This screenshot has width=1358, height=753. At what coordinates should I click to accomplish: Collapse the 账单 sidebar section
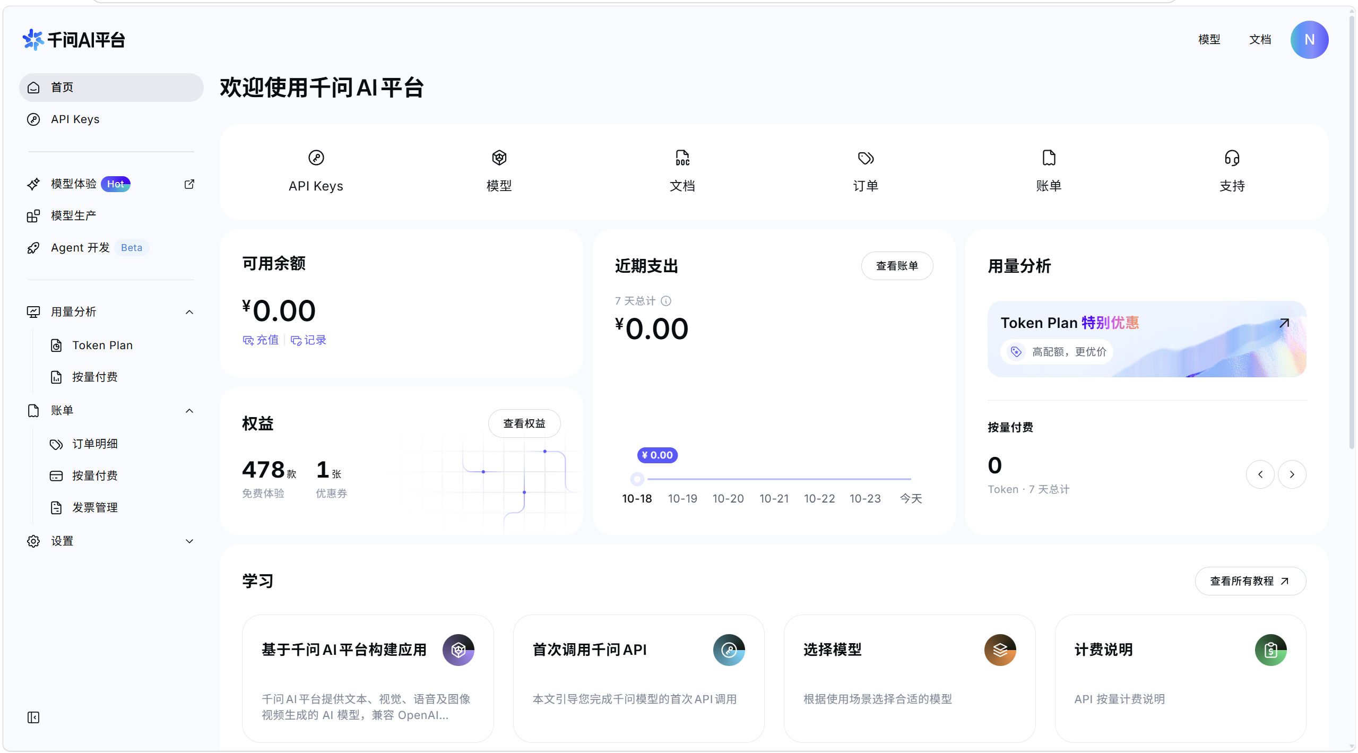189,411
